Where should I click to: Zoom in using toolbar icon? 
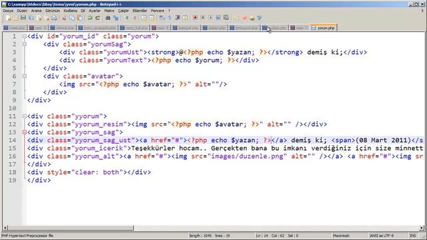click(x=127, y=18)
